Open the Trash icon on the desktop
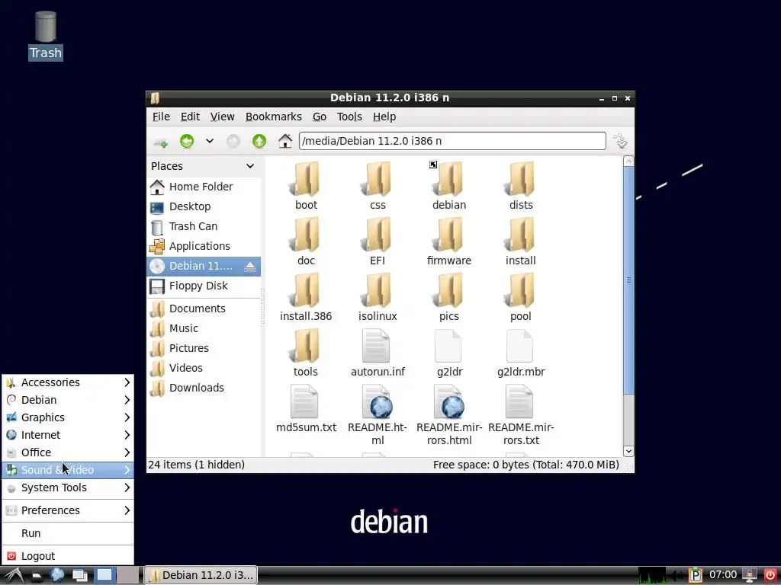Image resolution: width=781 pixels, height=585 pixels. tap(45, 36)
